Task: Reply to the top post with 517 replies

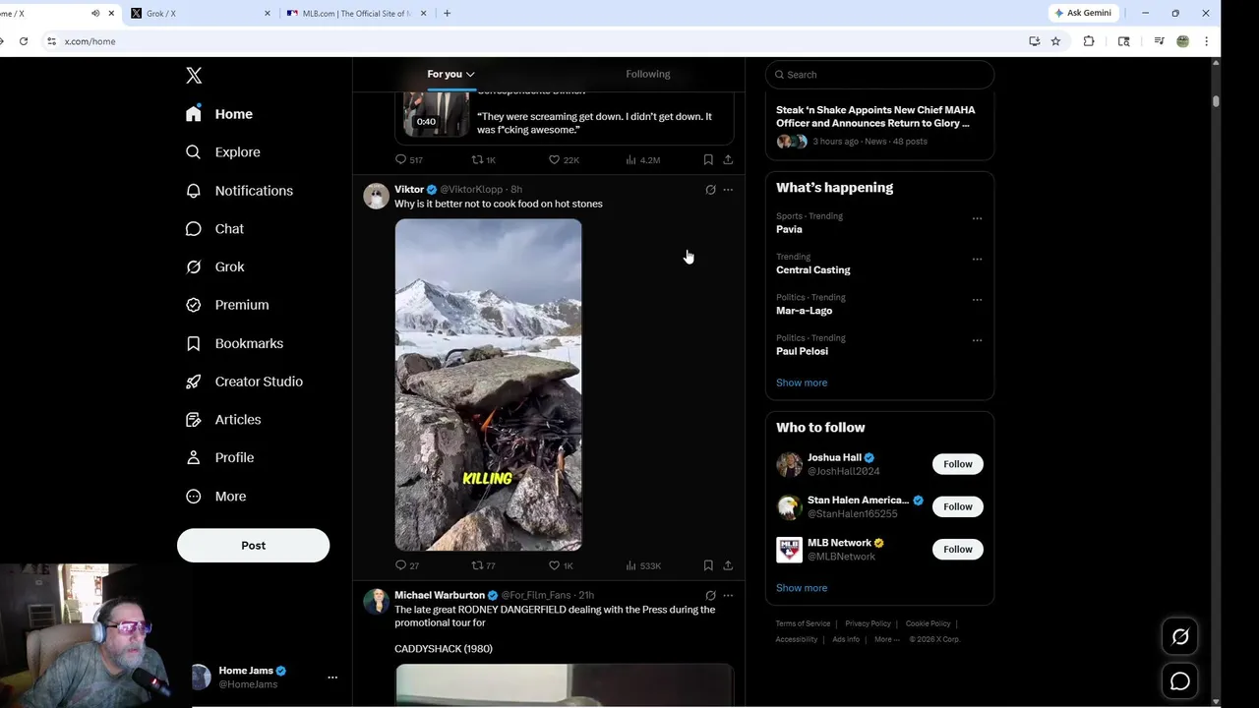Action: pyautogui.click(x=401, y=159)
